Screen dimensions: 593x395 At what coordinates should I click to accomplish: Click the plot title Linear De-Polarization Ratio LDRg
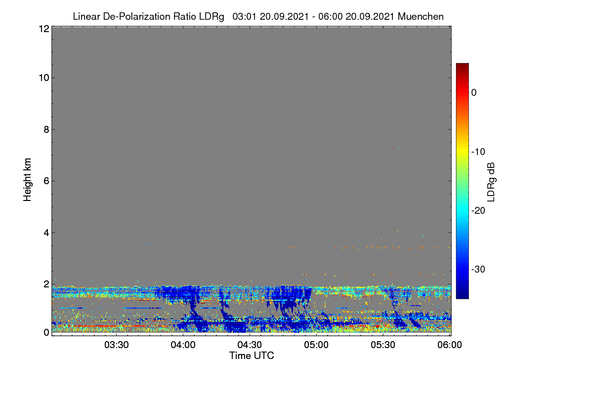(148, 17)
